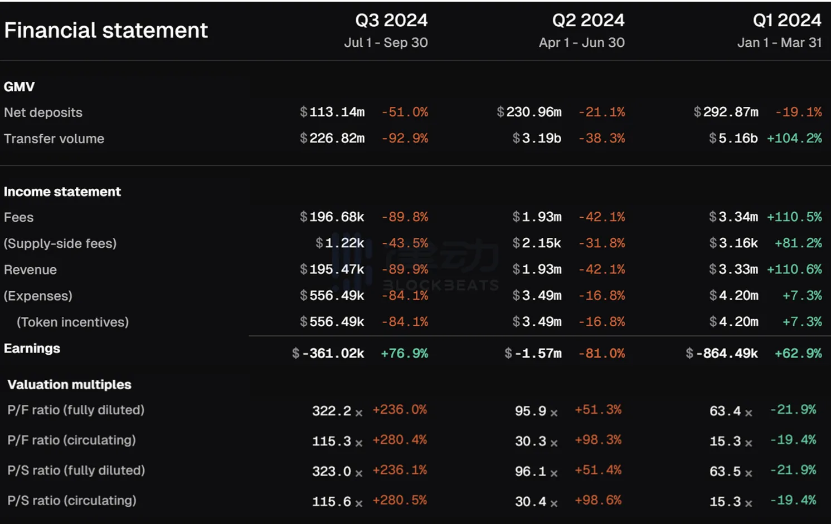Click the (Supply-side fees) row label
The image size is (831, 524).
(60, 243)
